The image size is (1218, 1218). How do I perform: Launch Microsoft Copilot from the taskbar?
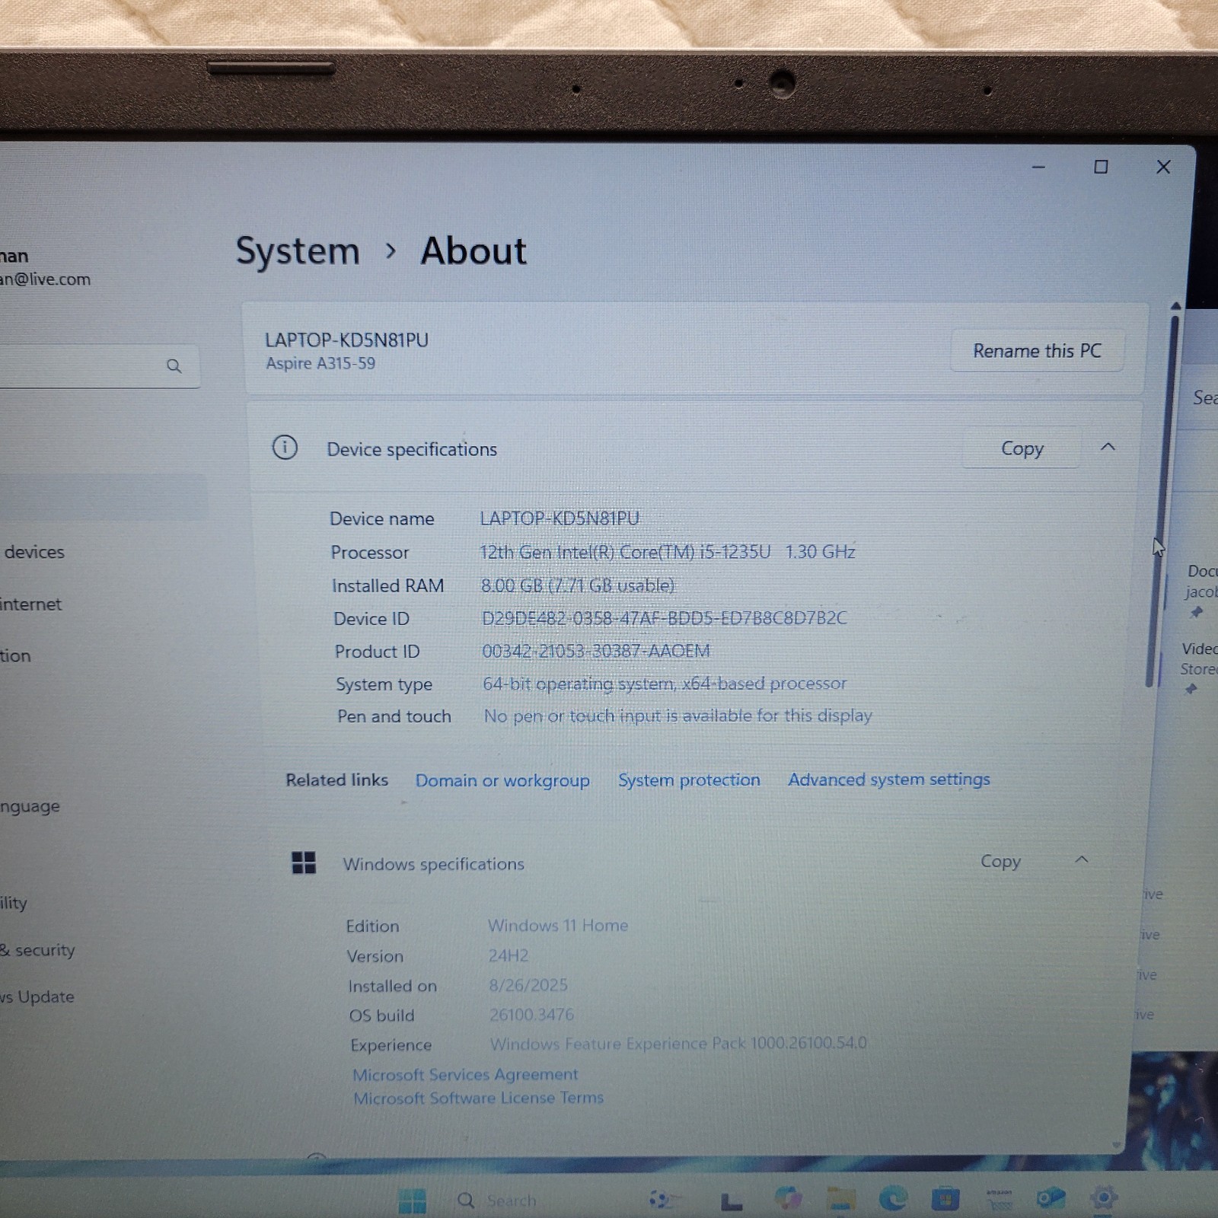[788, 1199]
